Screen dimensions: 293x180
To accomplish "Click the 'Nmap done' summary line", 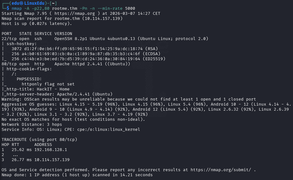I will click(x=77, y=175).
